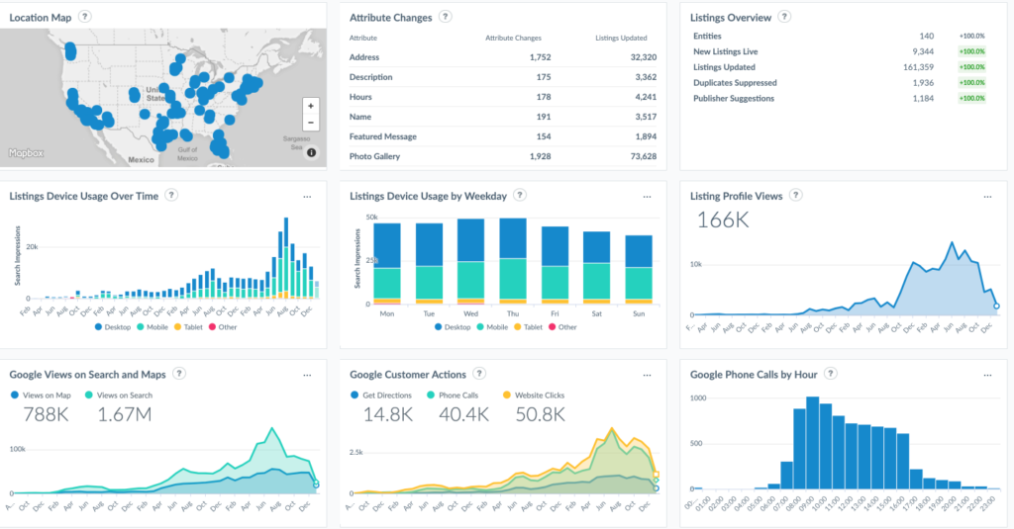Click the Mapbox logo link
1014x529 pixels.
pyautogui.click(x=26, y=153)
